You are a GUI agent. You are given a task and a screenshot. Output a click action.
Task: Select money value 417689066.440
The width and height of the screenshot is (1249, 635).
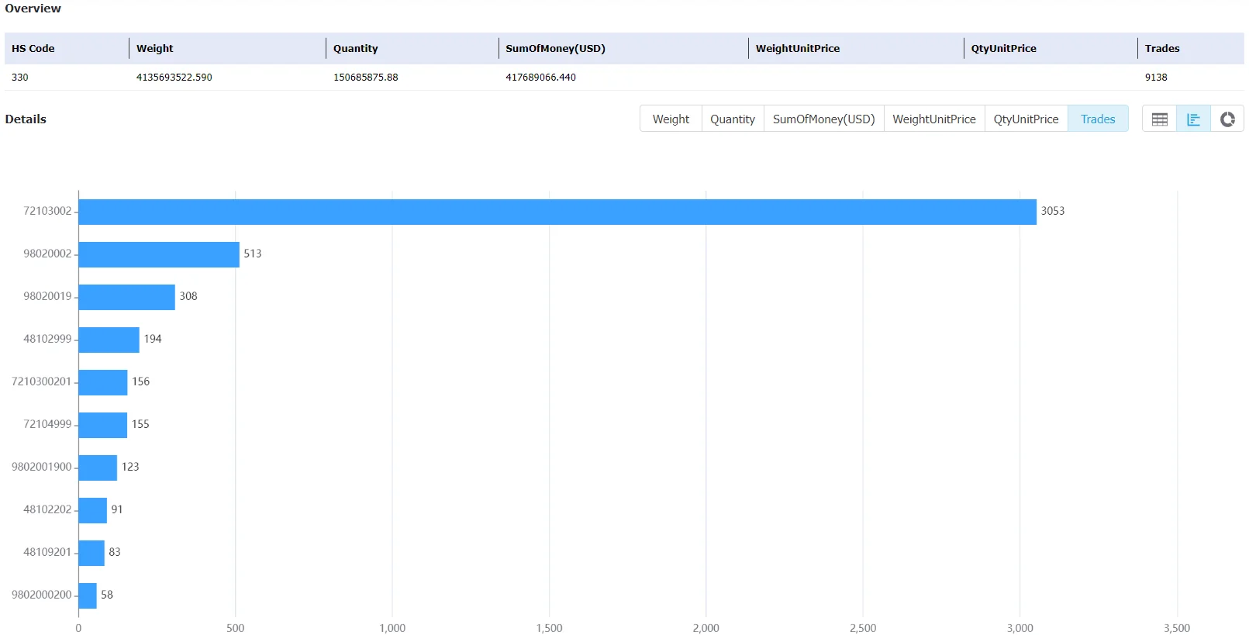(540, 78)
